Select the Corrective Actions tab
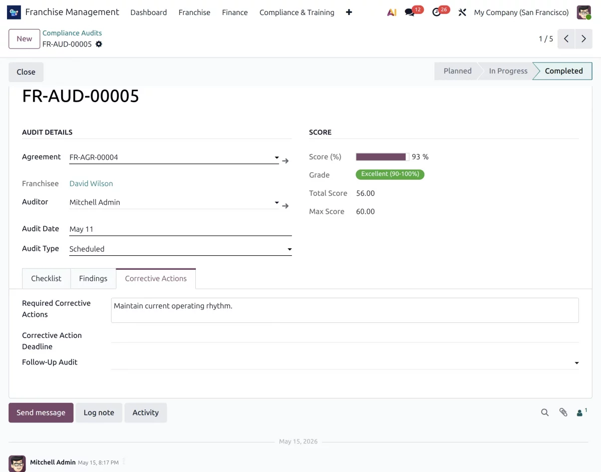This screenshot has height=472, width=601. 156,278
